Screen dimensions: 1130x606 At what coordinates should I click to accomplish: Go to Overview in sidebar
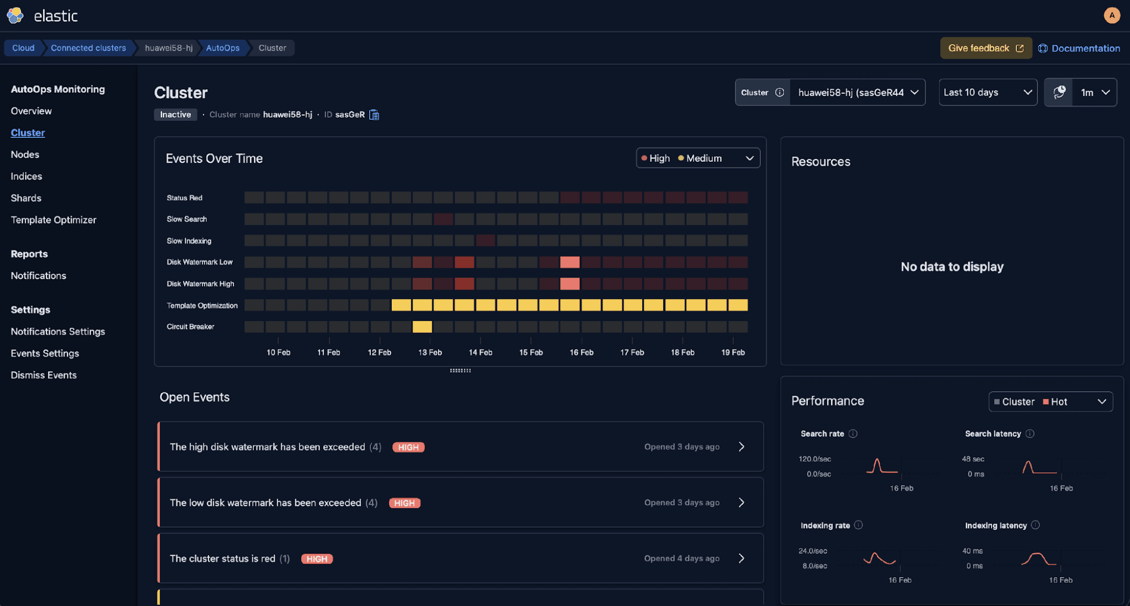(x=31, y=111)
